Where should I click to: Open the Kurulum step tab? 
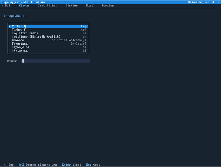[108, 6]
